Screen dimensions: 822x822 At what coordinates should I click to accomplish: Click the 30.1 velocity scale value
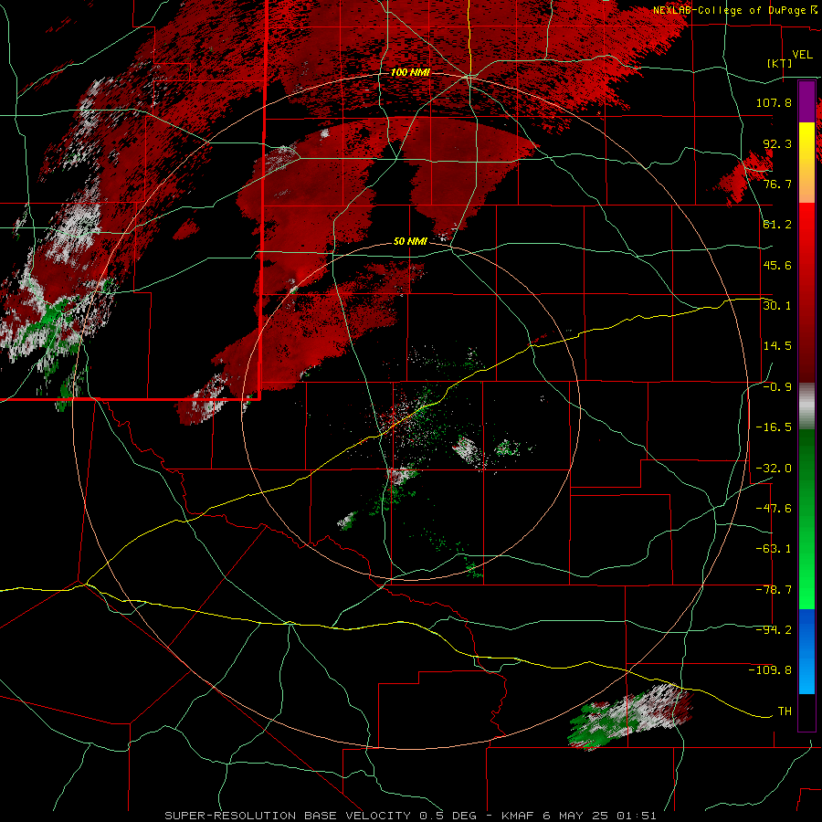[777, 306]
